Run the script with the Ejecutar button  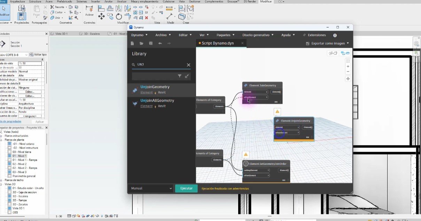[x=186, y=188]
